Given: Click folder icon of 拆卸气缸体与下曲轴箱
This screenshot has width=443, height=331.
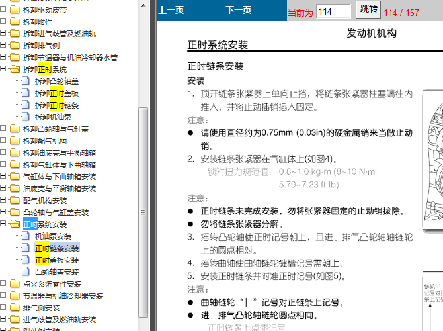Looking at the screenshot, I should (15, 164).
